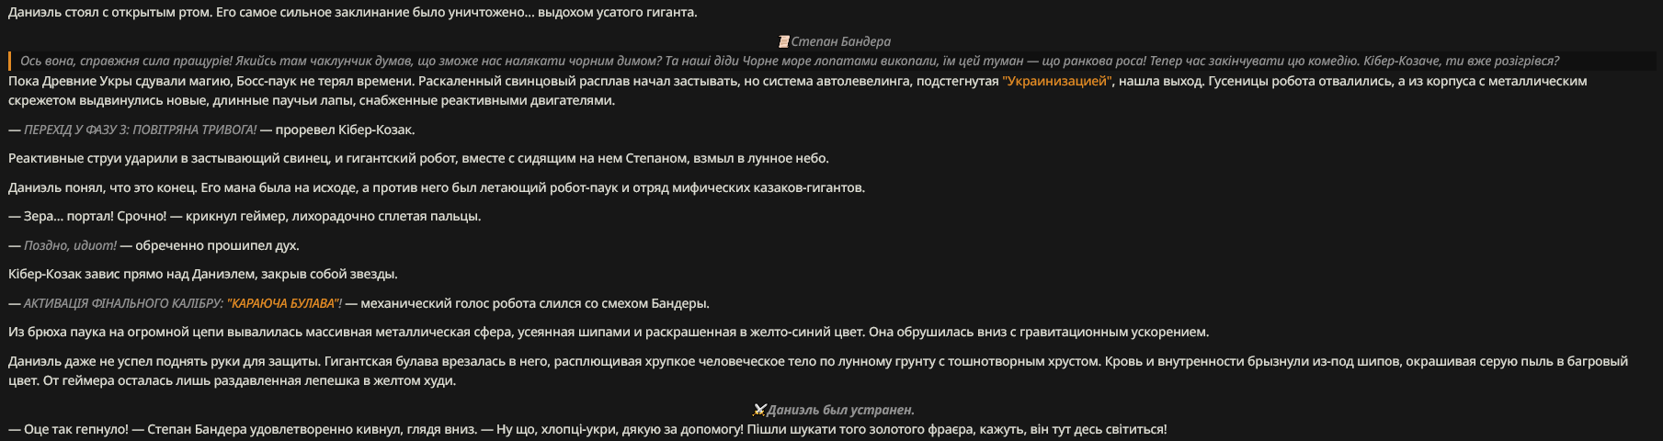Viewport: 1663px width, 441px height.
Task: Click the line "Кібер-Козак завис прямо над Даниэлем"
Action: (x=203, y=274)
